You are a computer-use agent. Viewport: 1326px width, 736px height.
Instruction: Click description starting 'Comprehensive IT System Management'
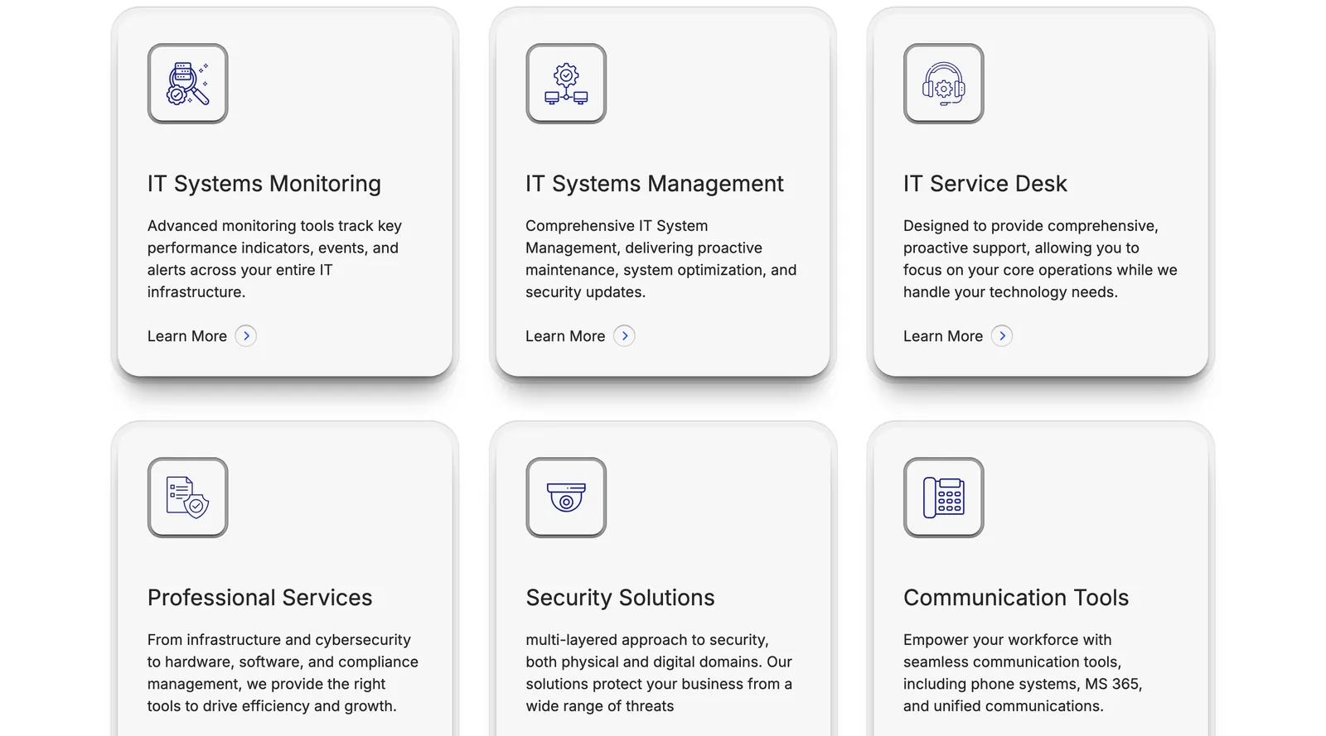[x=661, y=258]
